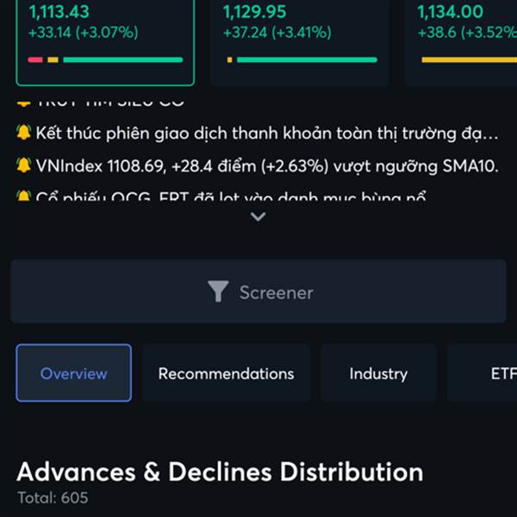Open the Kết thúc phiên giao dịch news line
Image resolution: width=517 pixels, height=517 pixels.
pyautogui.click(x=267, y=134)
